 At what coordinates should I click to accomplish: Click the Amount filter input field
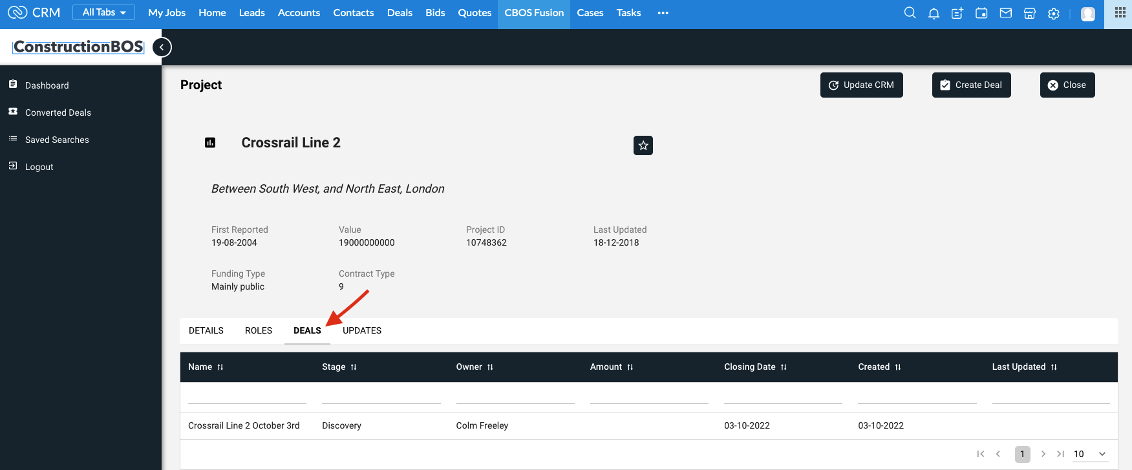tap(649, 396)
